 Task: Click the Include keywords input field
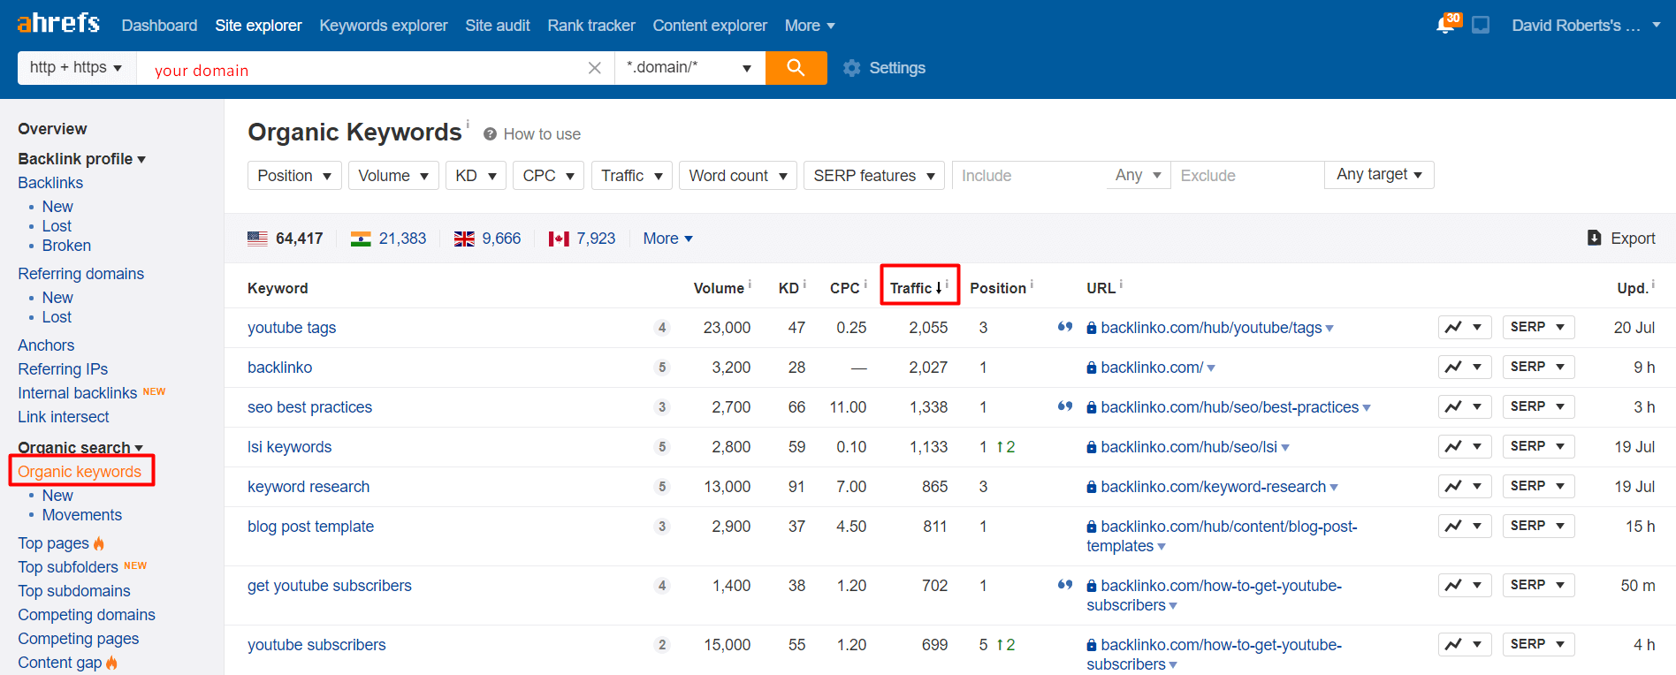click(1030, 176)
